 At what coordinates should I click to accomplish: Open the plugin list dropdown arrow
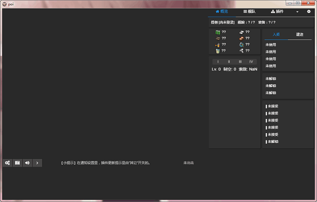[x=297, y=12]
